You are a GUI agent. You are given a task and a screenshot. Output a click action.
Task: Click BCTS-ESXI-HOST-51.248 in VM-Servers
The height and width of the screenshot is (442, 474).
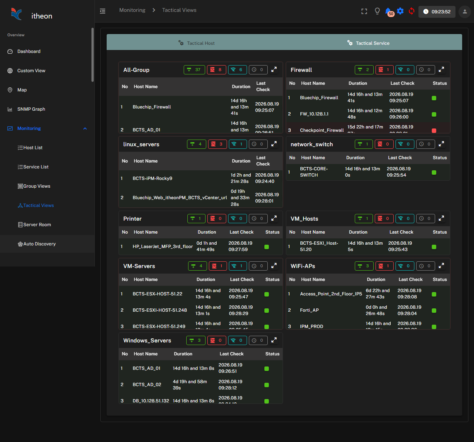pyautogui.click(x=160, y=310)
